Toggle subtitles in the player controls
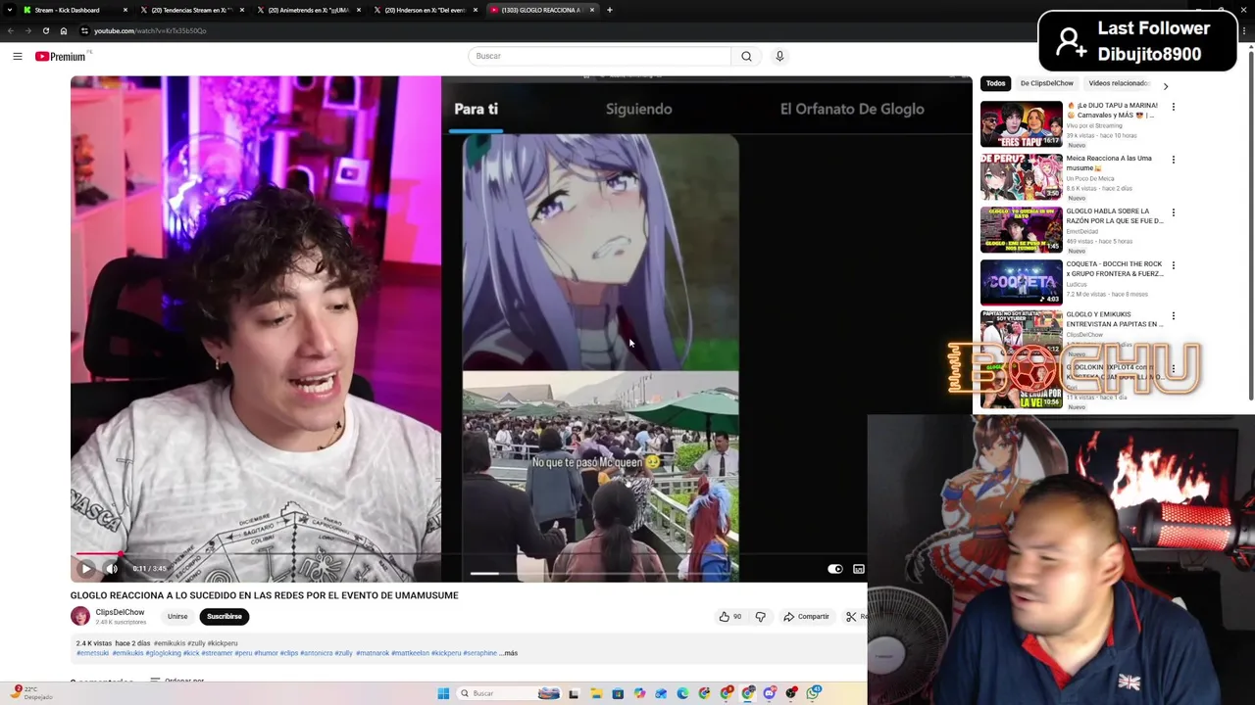The width and height of the screenshot is (1255, 705). (x=859, y=569)
